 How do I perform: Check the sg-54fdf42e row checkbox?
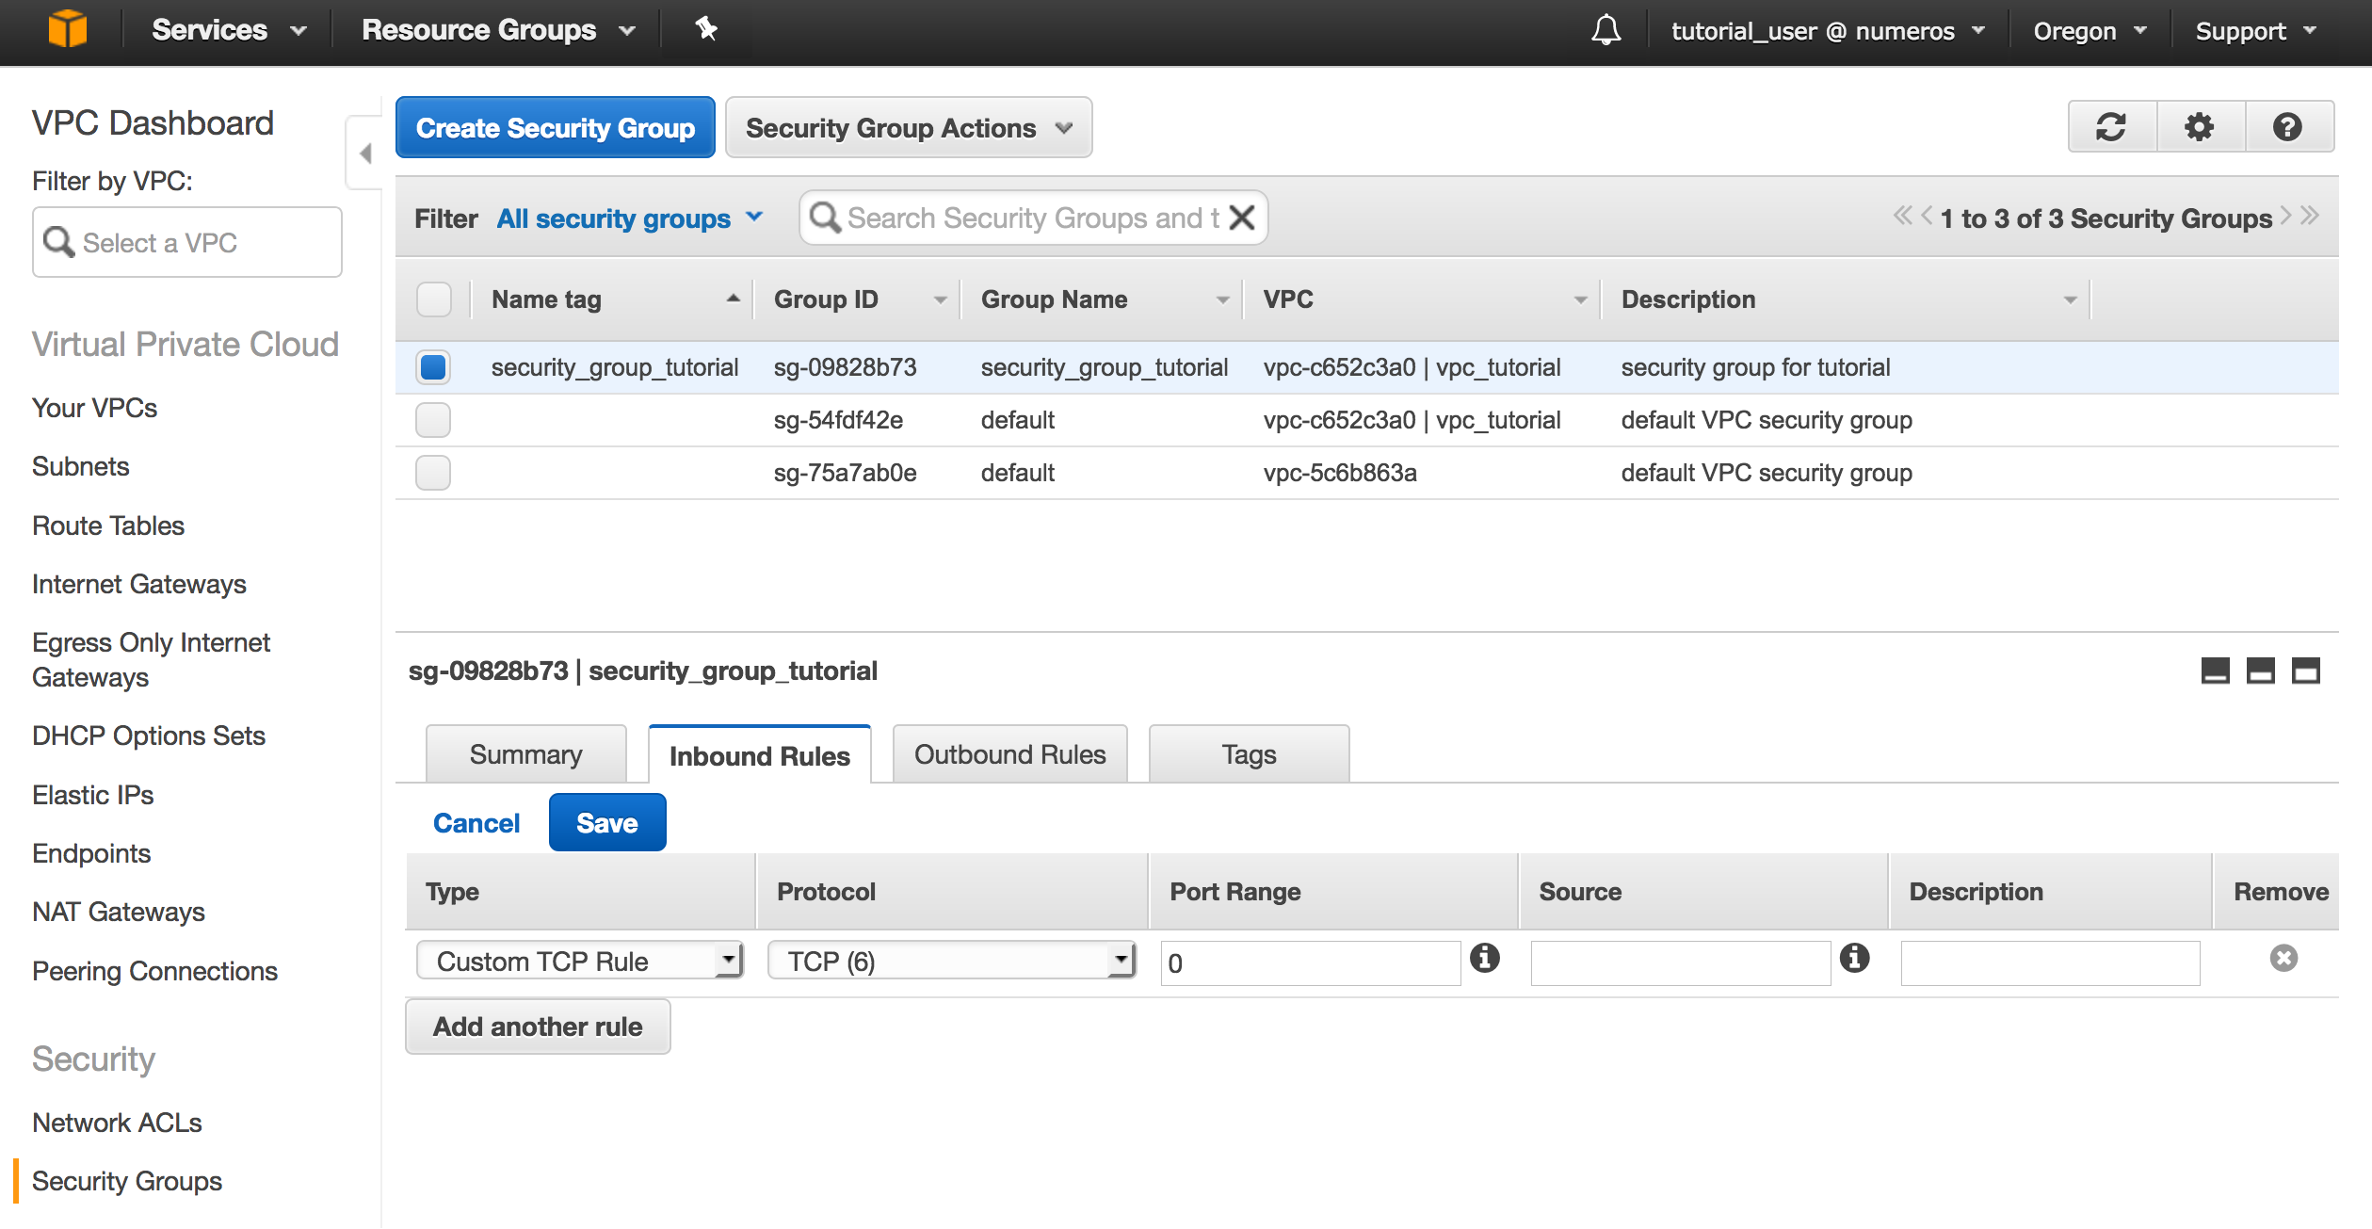(x=433, y=420)
